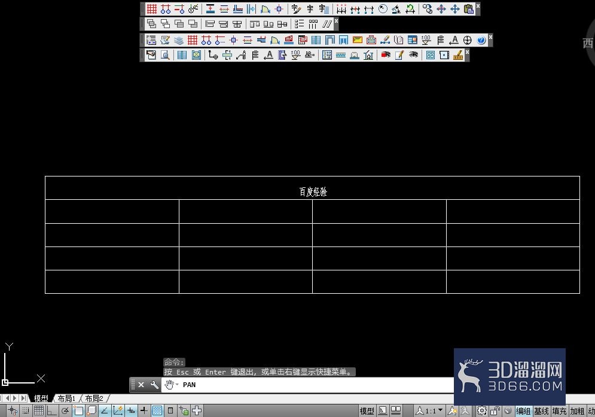Click the circle crosshair symbol icon
The height and width of the screenshot is (417, 595).
tap(468, 40)
